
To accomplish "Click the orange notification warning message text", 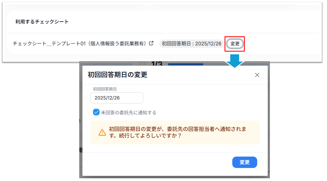I will coord(178,132).
